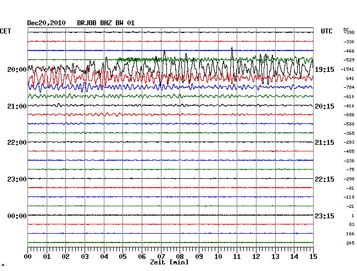This screenshot has height=271, width=357.
Task: Click the "23:00" CET time label
Action: tap(17, 179)
